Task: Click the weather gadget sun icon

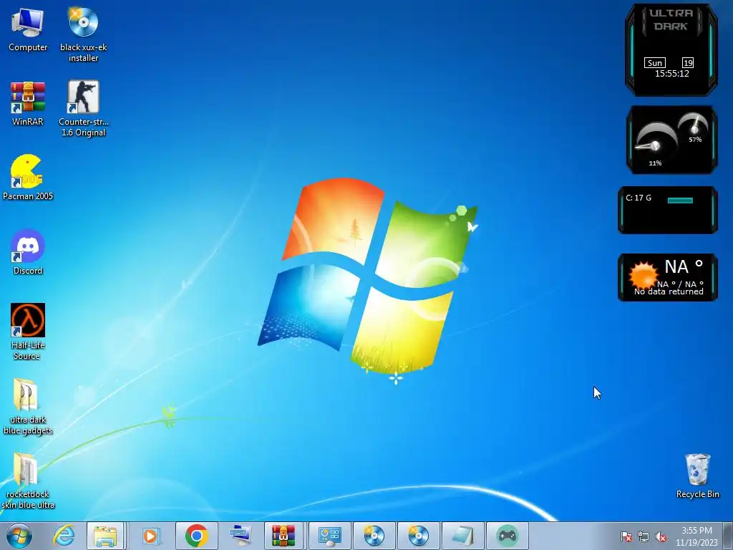Action: [x=643, y=276]
